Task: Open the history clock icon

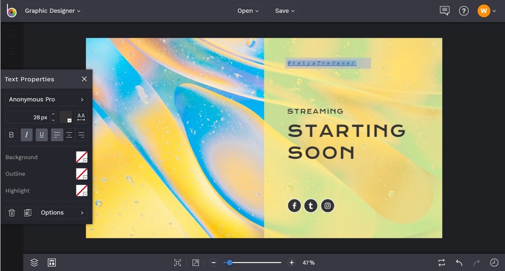Action: [x=494, y=262]
